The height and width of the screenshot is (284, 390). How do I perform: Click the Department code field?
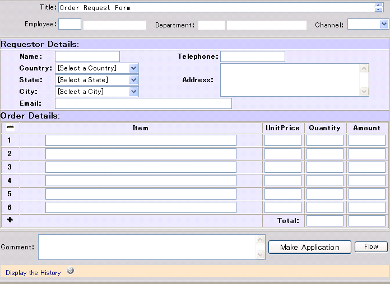tap(211, 25)
